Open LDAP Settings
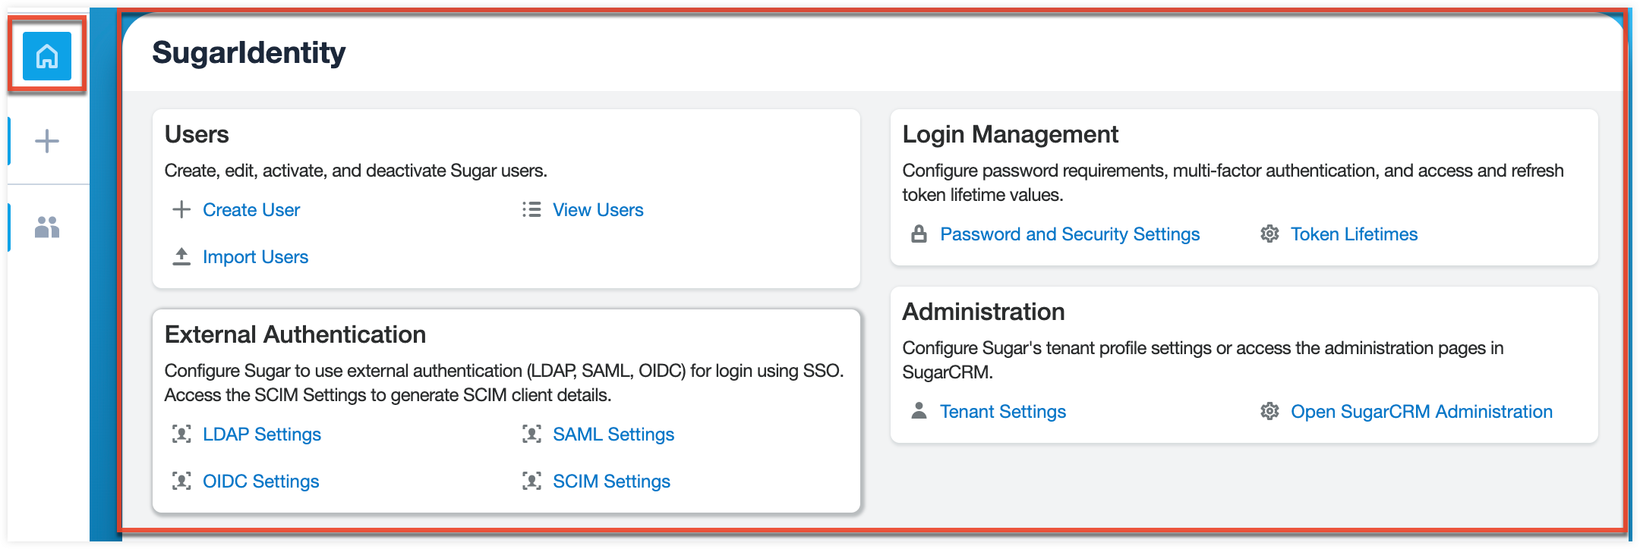 coord(262,434)
